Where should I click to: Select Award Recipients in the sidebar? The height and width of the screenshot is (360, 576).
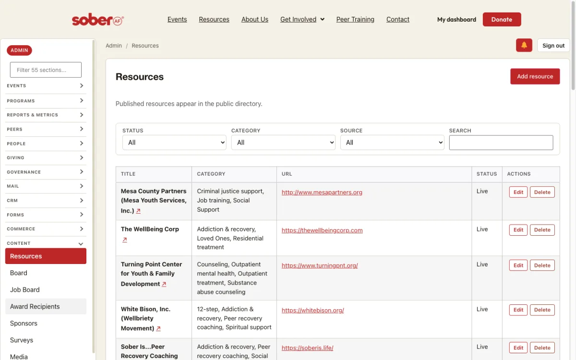[46, 307]
